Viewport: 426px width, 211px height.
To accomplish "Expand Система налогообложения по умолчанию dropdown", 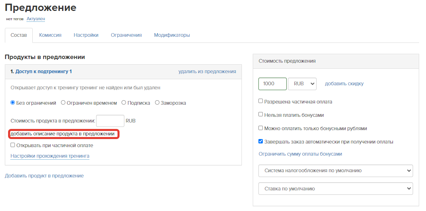I will click(336, 171).
